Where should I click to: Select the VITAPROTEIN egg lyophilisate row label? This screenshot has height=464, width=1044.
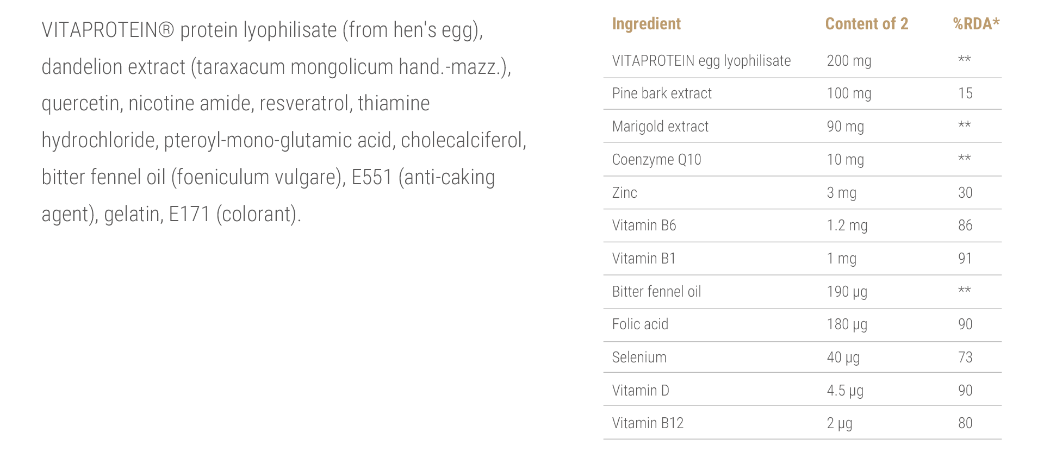click(x=701, y=61)
